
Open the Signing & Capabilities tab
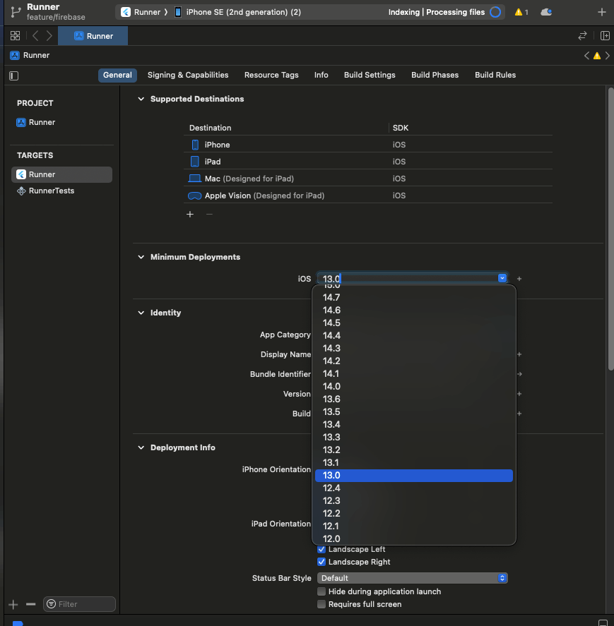coord(188,75)
